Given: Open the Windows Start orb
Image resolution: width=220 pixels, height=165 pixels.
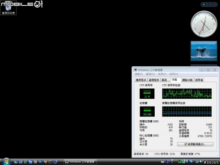Looking at the screenshot, I should tap(6, 162).
